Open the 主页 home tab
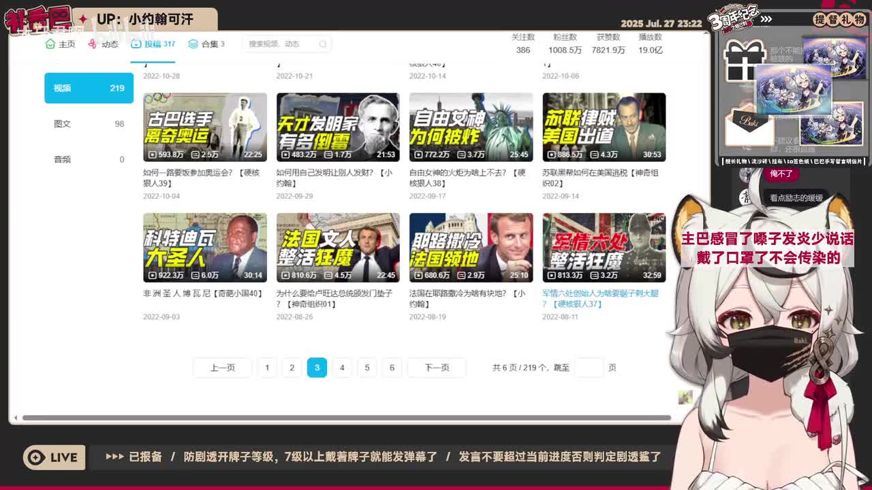 [60, 44]
